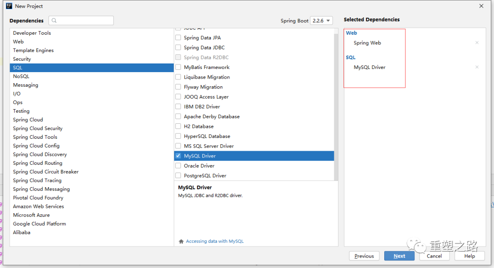
Task: Enable the MyBatis Framework checkbox
Action: (178, 67)
